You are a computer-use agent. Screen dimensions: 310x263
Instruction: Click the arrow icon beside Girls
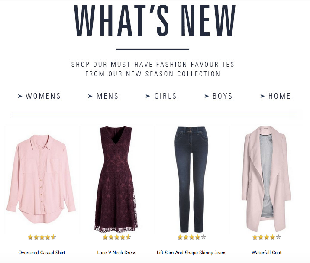pyautogui.click(x=148, y=96)
